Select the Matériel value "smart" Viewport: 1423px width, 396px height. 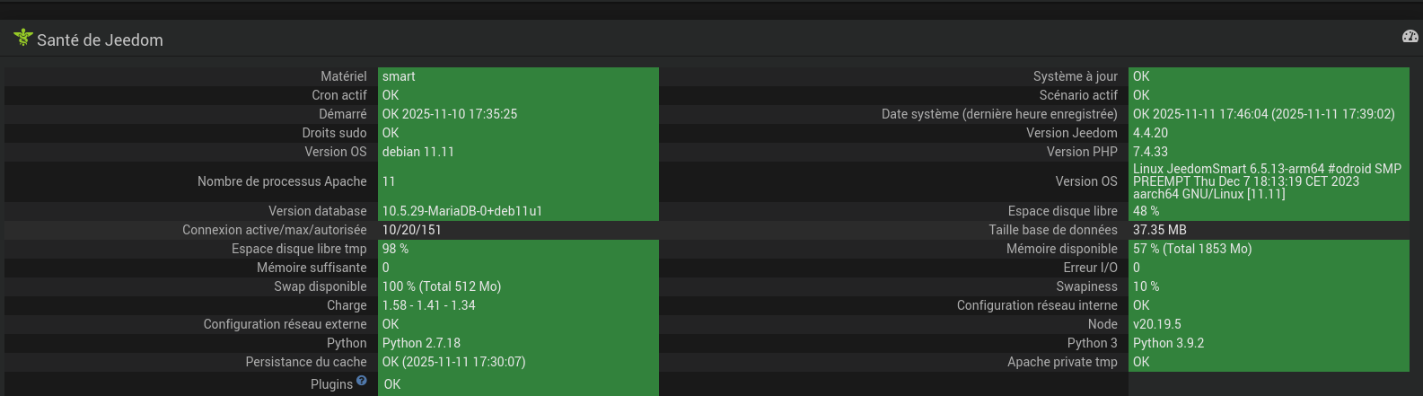399,76
